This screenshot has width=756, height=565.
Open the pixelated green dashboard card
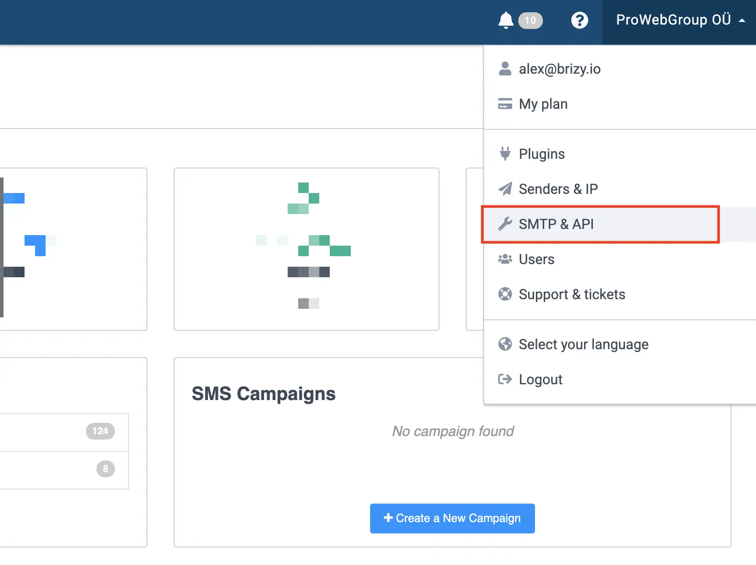306,249
